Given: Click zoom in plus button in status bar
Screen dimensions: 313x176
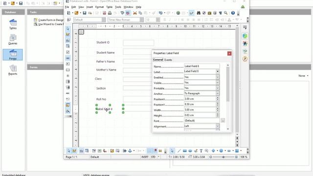Looking at the screenshot, I should point(236,157).
